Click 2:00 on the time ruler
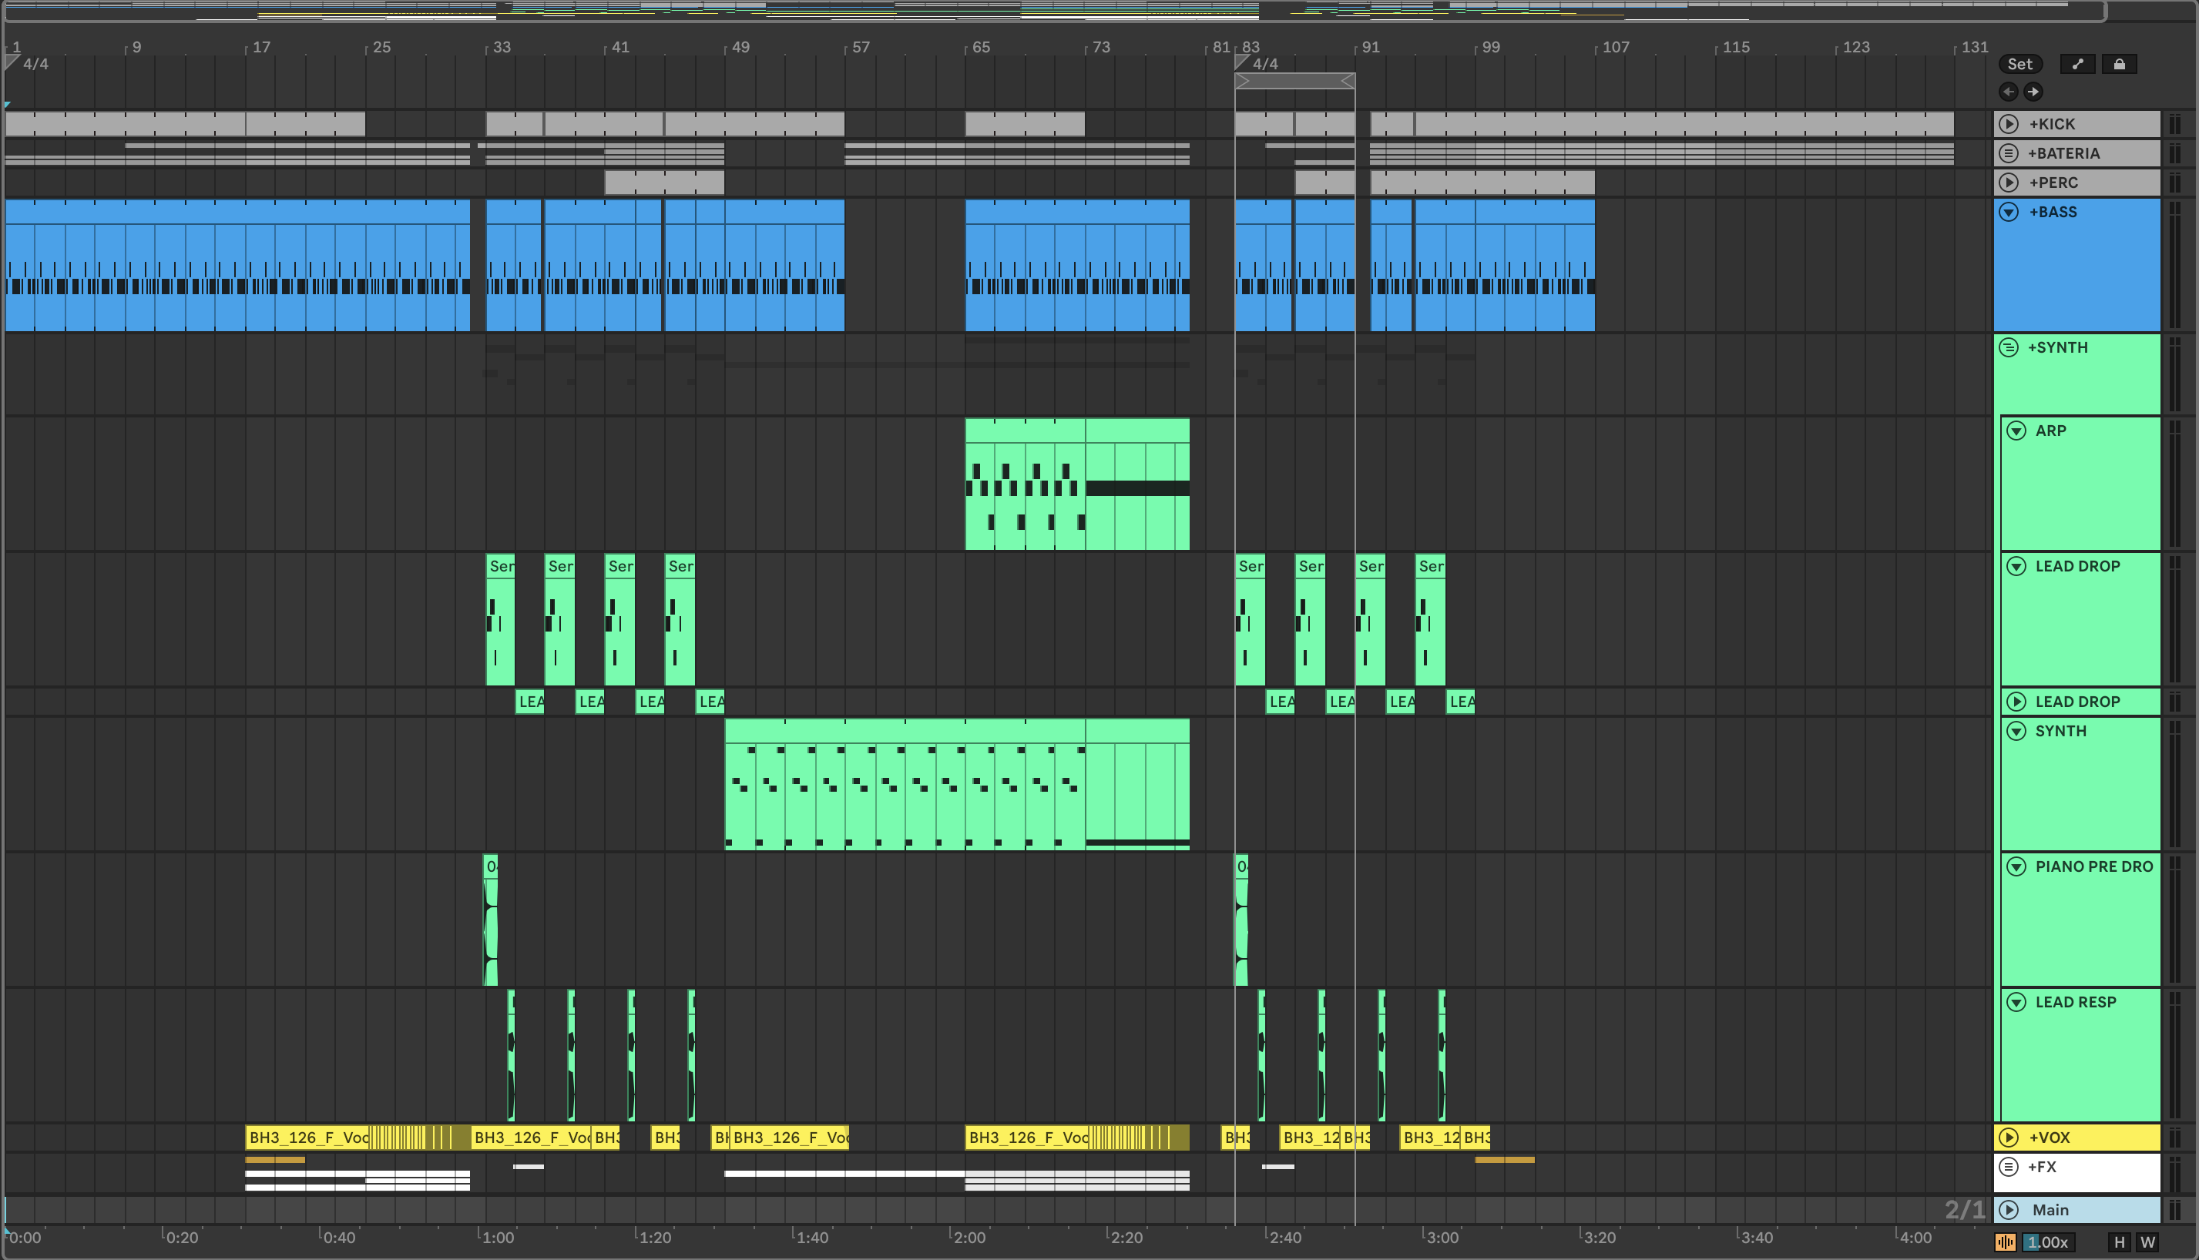Screen dimensions: 2199x1260 [969, 1237]
